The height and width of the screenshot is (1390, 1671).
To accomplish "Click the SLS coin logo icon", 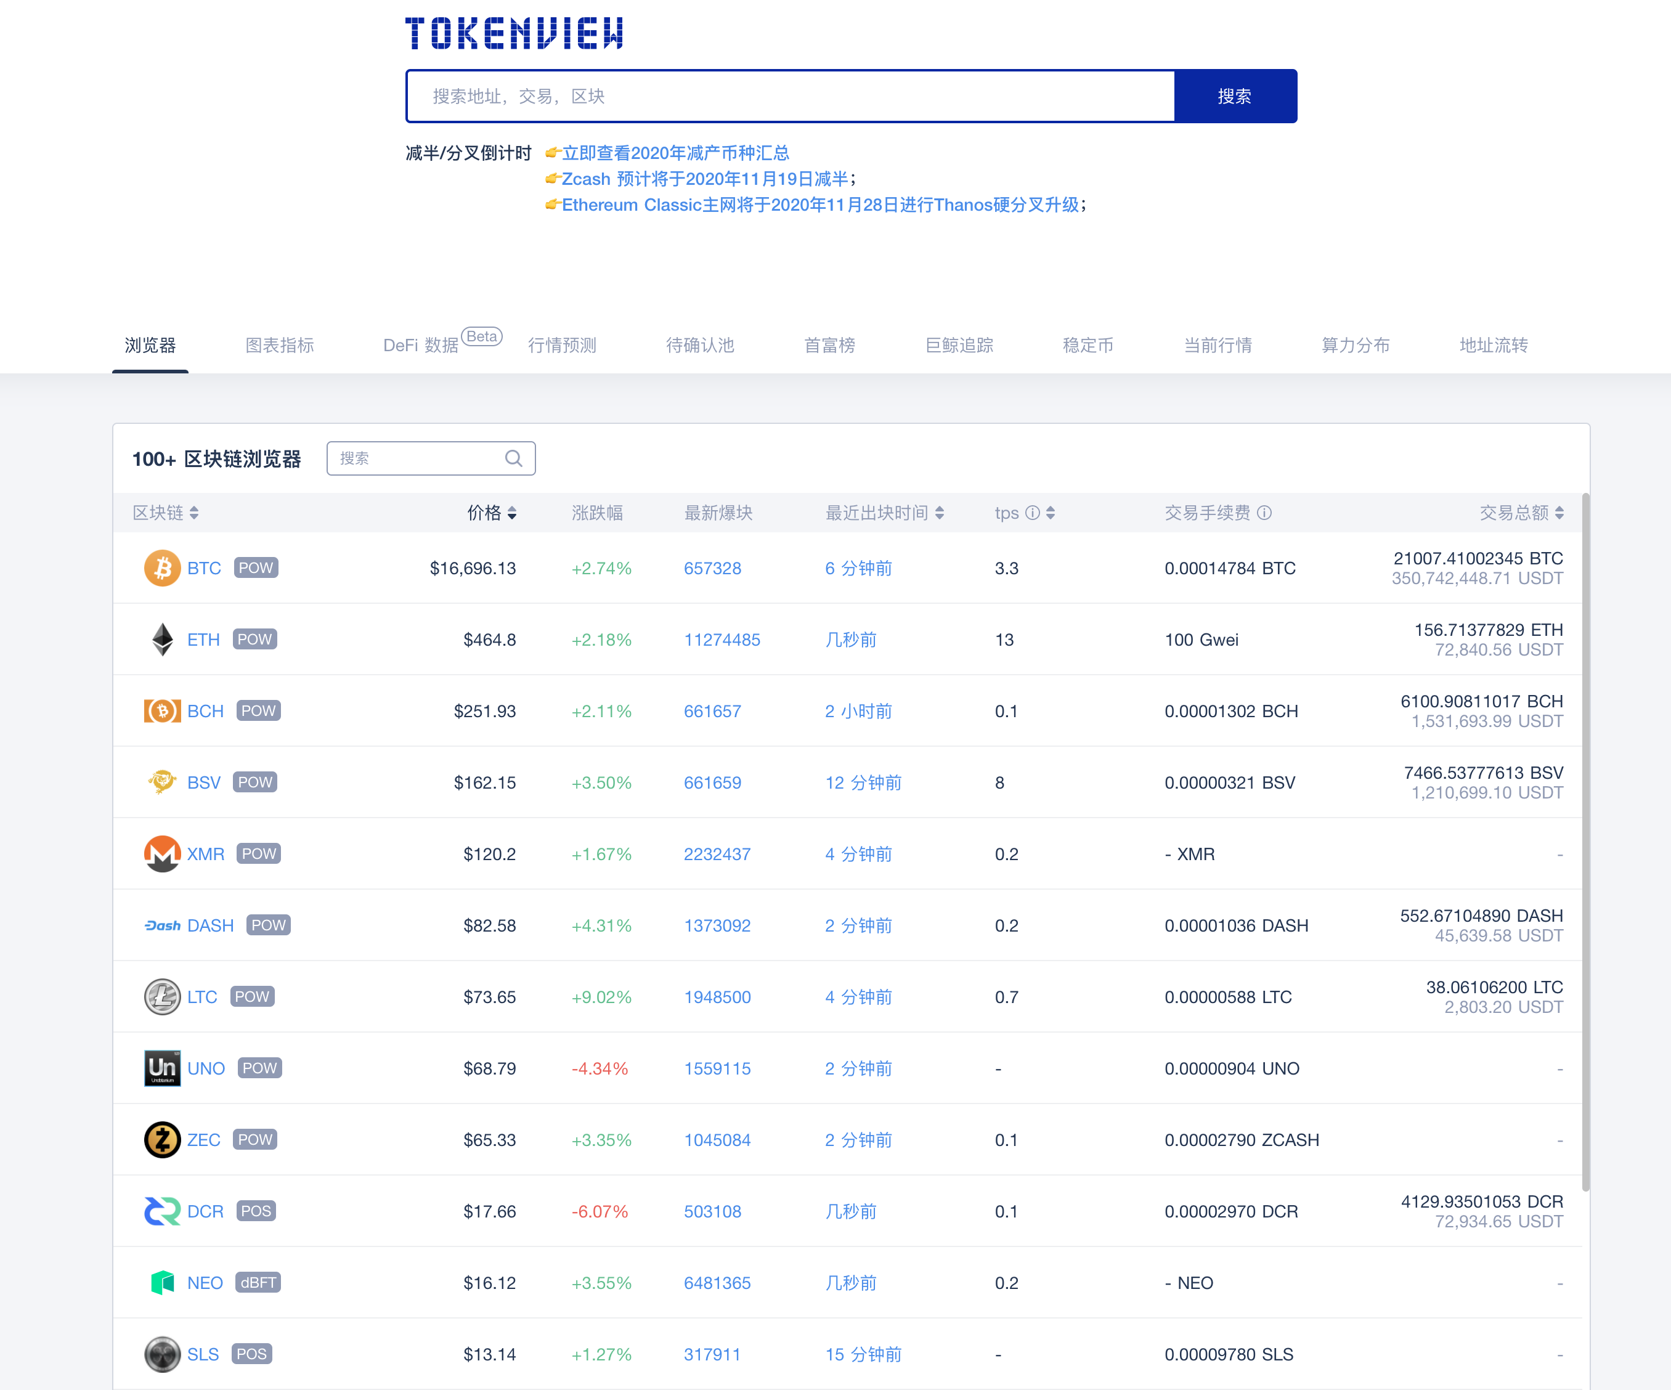I will pos(162,1354).
